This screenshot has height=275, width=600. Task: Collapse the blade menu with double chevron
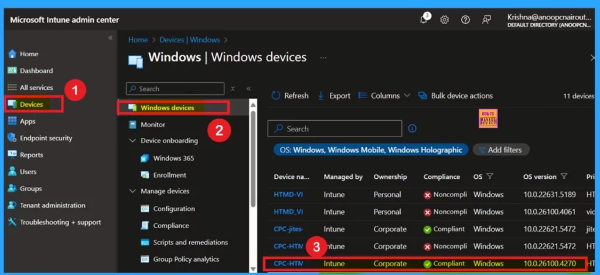coord(248,89)
